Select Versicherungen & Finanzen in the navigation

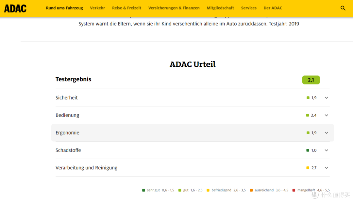click(174, 8)
